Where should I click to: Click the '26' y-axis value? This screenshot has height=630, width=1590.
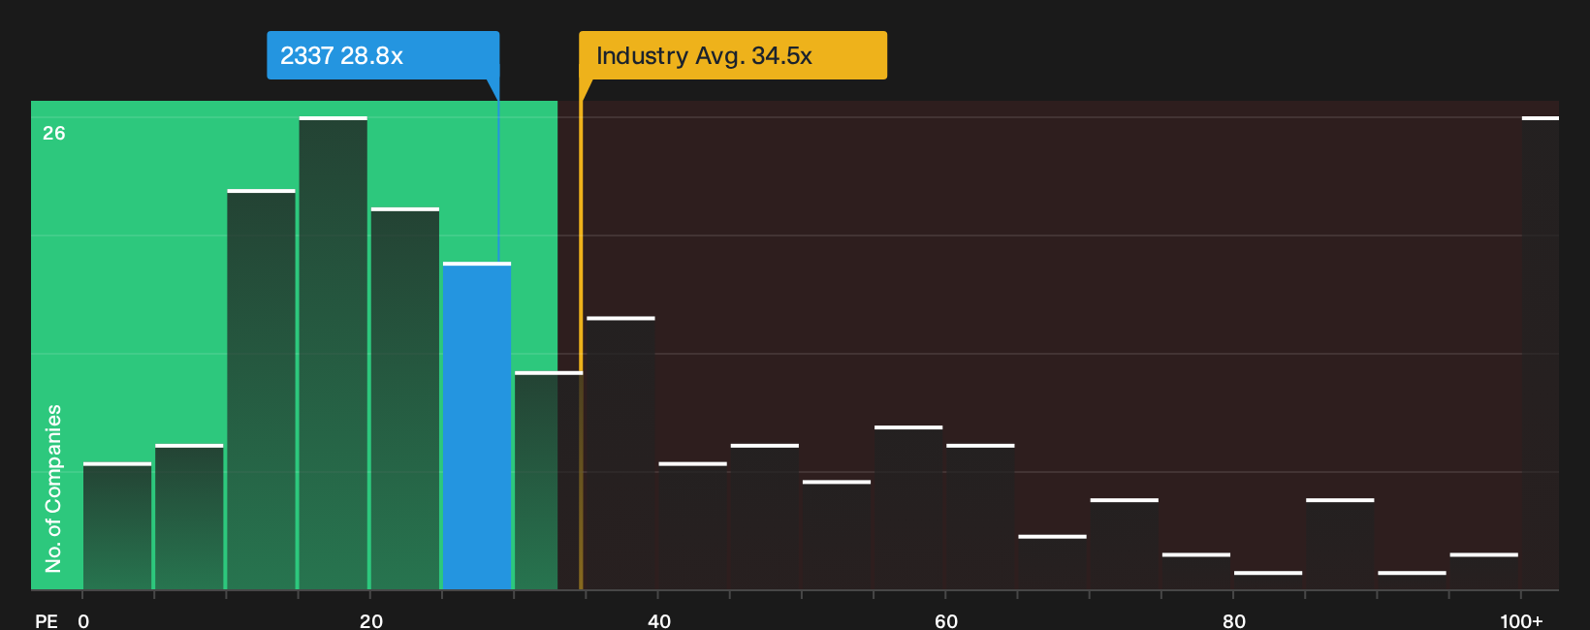click(x=54, y=134)
